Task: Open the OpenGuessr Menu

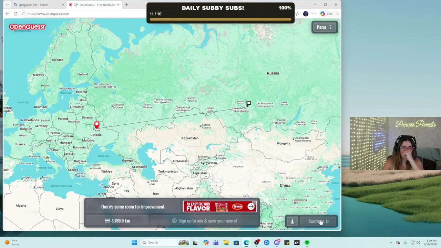Action: [x=324, y=27]
